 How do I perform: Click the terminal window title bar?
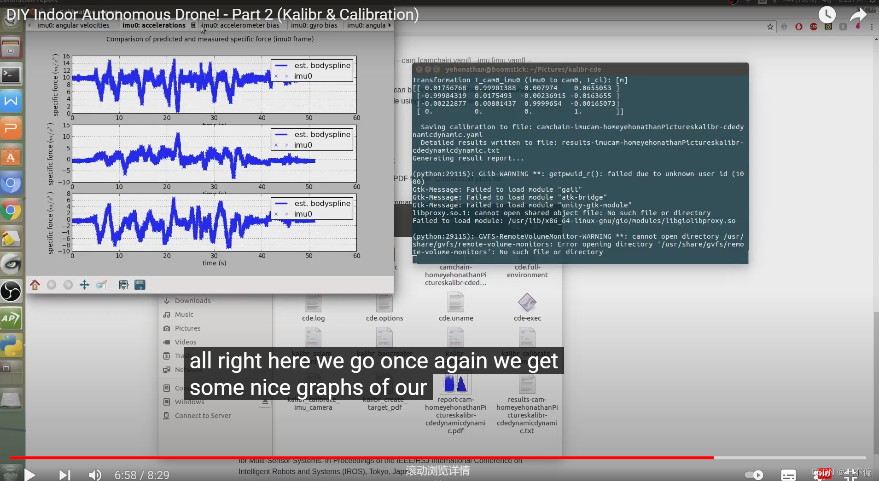(x=580, y=69)
